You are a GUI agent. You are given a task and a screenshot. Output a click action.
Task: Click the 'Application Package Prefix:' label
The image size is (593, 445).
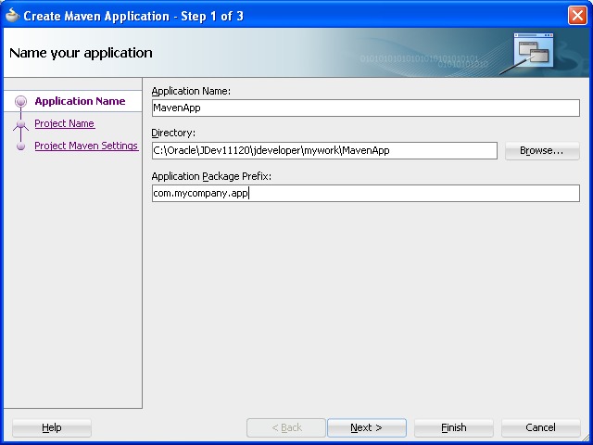pos(211,176)
